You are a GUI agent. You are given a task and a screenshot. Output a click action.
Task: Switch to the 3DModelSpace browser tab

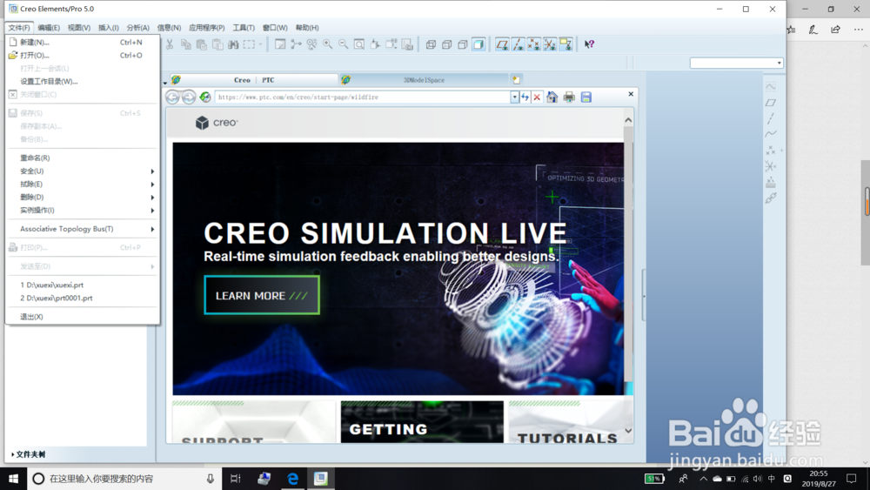pos(424,80)
